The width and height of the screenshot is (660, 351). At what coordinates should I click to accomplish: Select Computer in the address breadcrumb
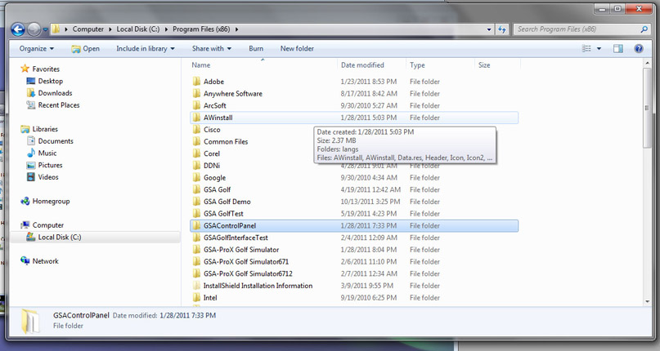click(88, 29)
